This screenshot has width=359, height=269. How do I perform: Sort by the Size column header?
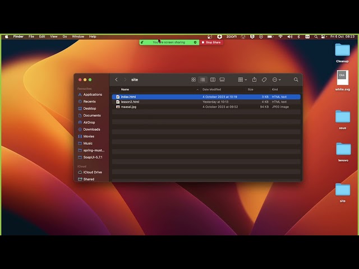tap(251, 90)
